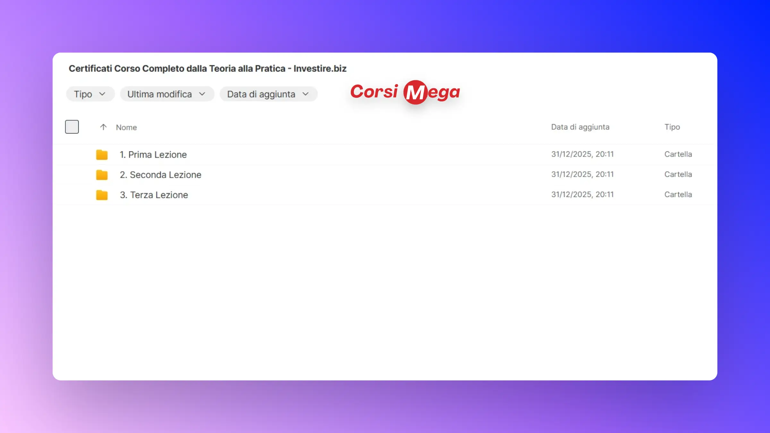Open the Tipo filter dropdown

[90, 94]
